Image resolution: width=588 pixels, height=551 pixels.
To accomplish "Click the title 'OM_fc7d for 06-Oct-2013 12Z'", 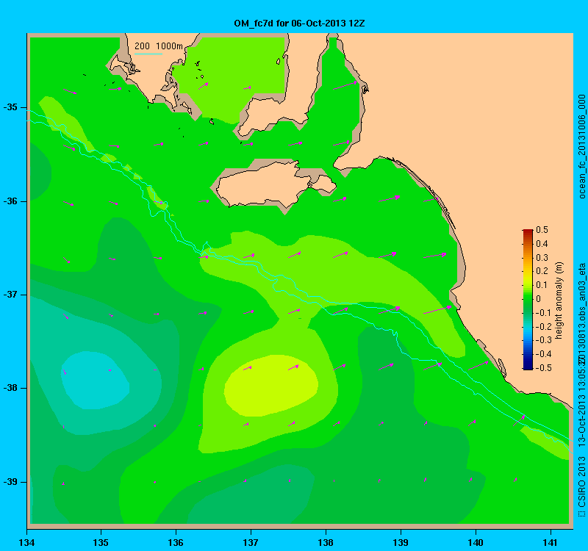I will tap(299, 24).
